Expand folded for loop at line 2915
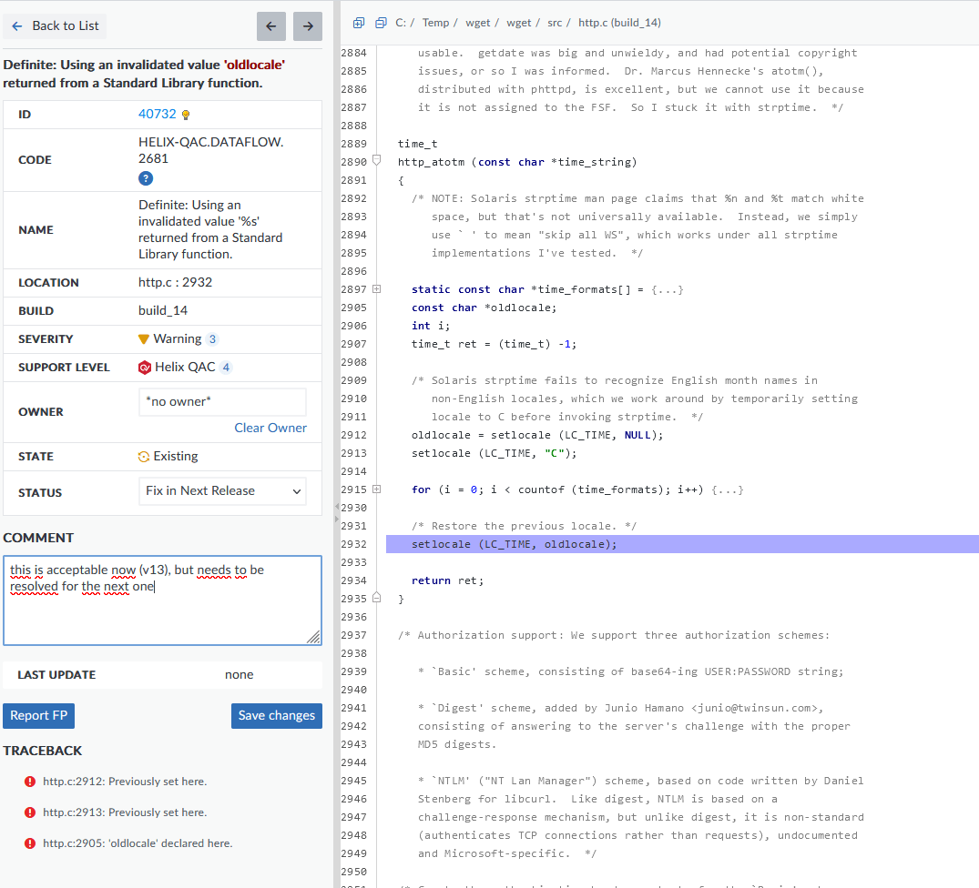This screenshot has width=979, height=888. point(376,489)
